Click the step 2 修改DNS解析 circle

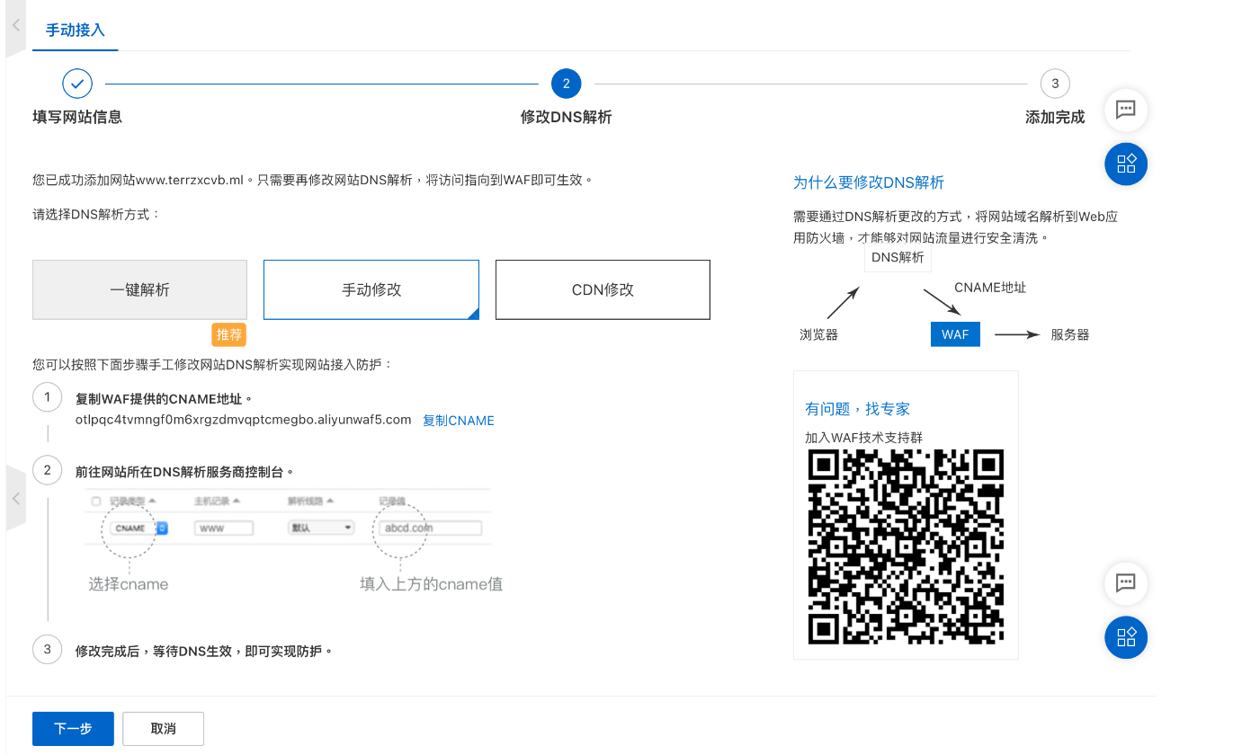566,84
